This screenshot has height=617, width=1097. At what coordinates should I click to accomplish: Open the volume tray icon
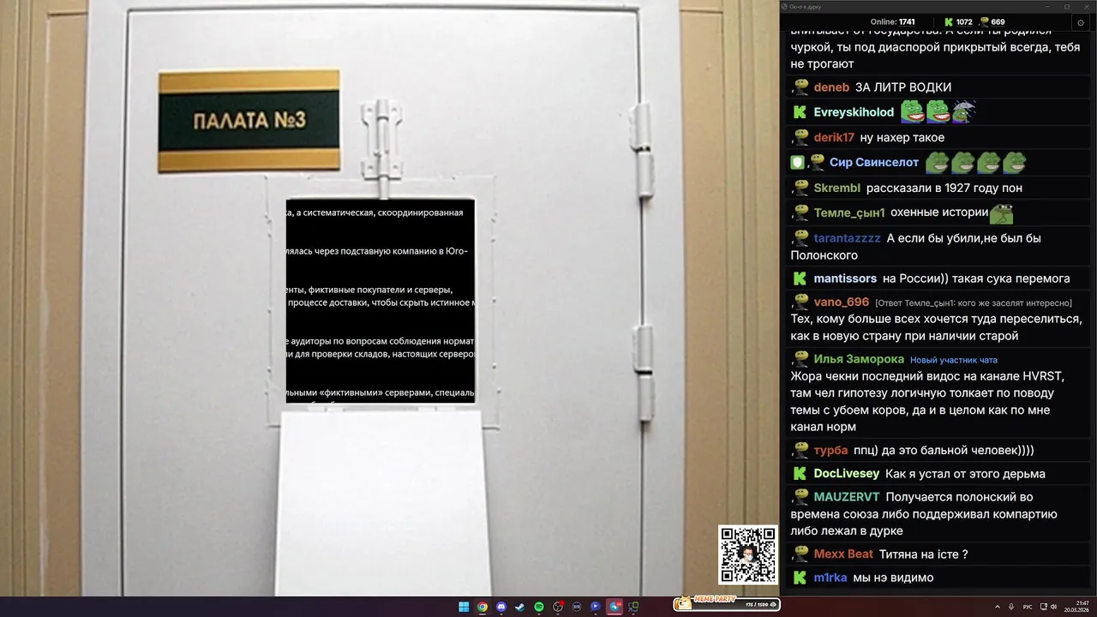1053,607
